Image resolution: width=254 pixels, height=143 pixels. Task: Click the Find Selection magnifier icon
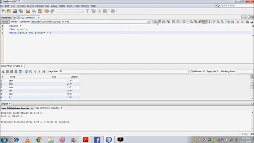[191, 21]
